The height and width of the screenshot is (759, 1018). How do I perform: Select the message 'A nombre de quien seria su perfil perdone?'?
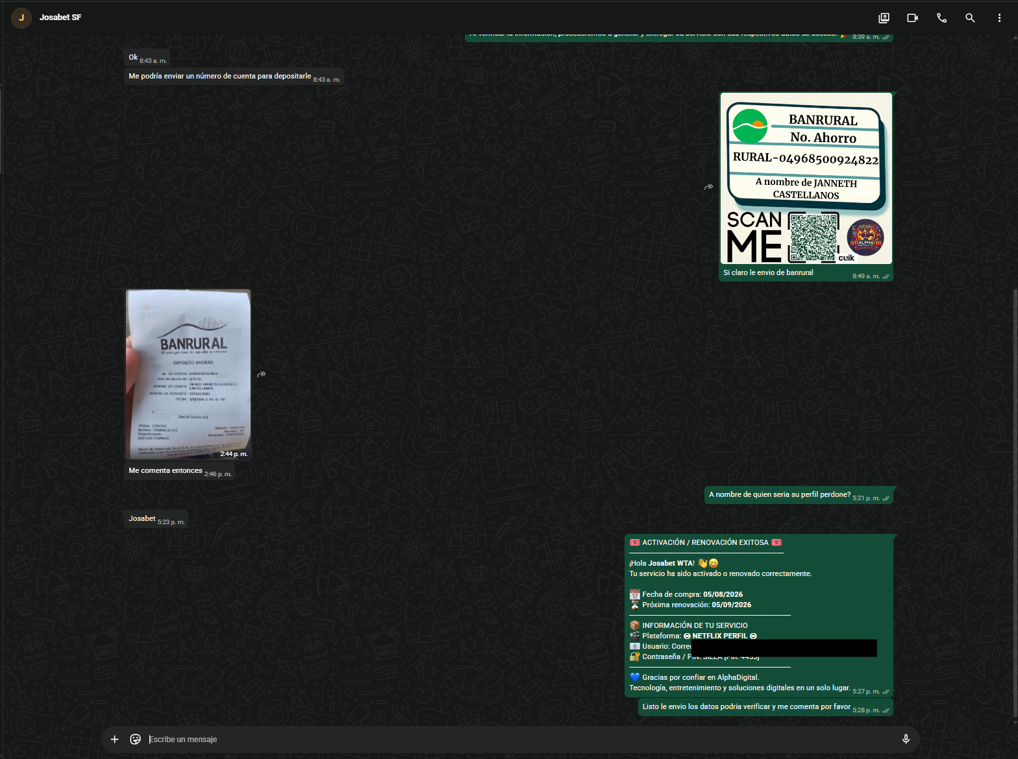coord(799,495)
